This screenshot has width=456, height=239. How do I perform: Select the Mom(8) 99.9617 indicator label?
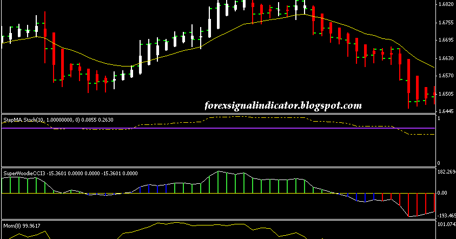pyautogui.click(x=22, y=225)
